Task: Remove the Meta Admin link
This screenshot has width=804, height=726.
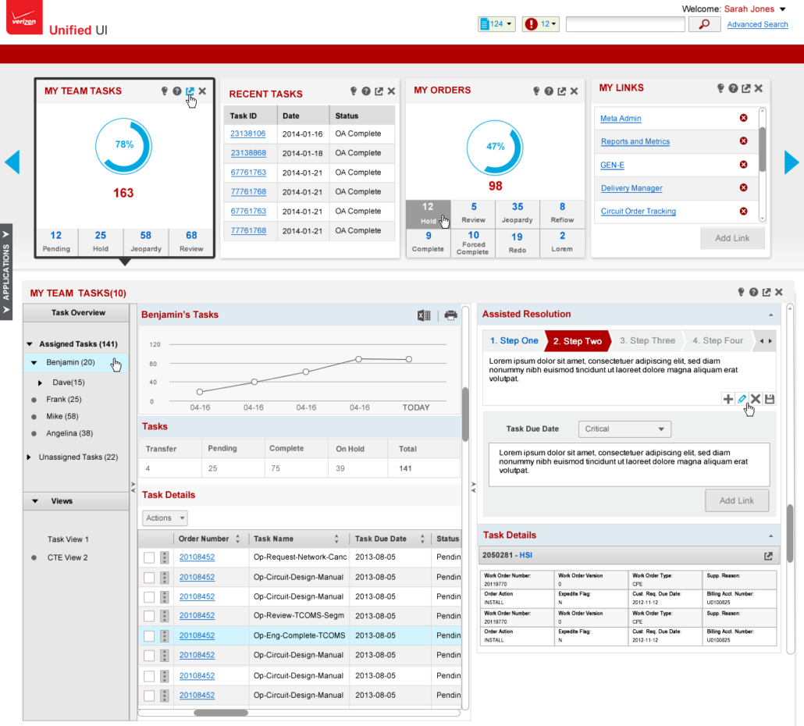Action: (x=743, y=118)
